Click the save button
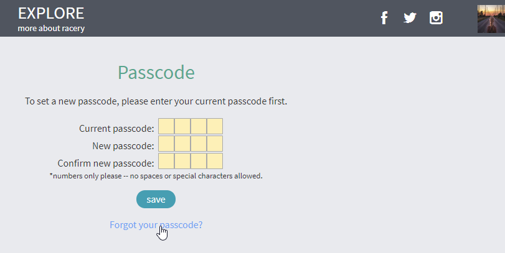Viewport: 505px width, 253px height. [x=156, y=200]
